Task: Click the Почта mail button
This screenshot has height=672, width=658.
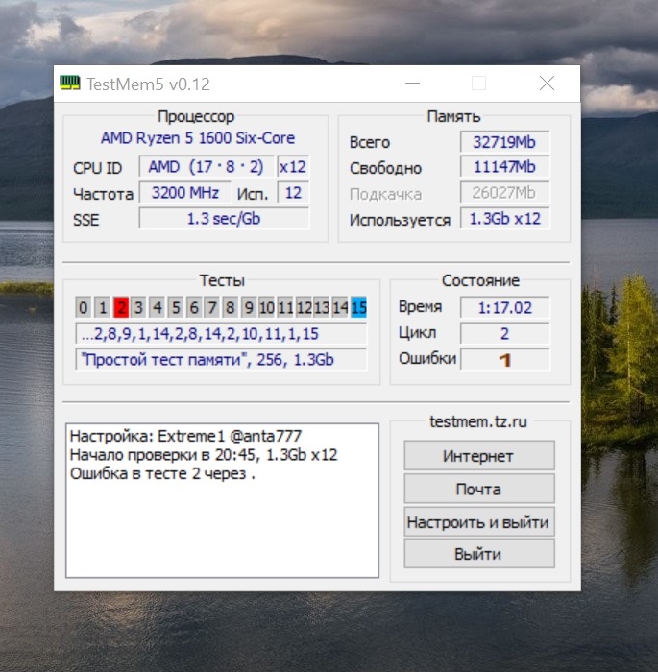Action: [x=479, y=489]
